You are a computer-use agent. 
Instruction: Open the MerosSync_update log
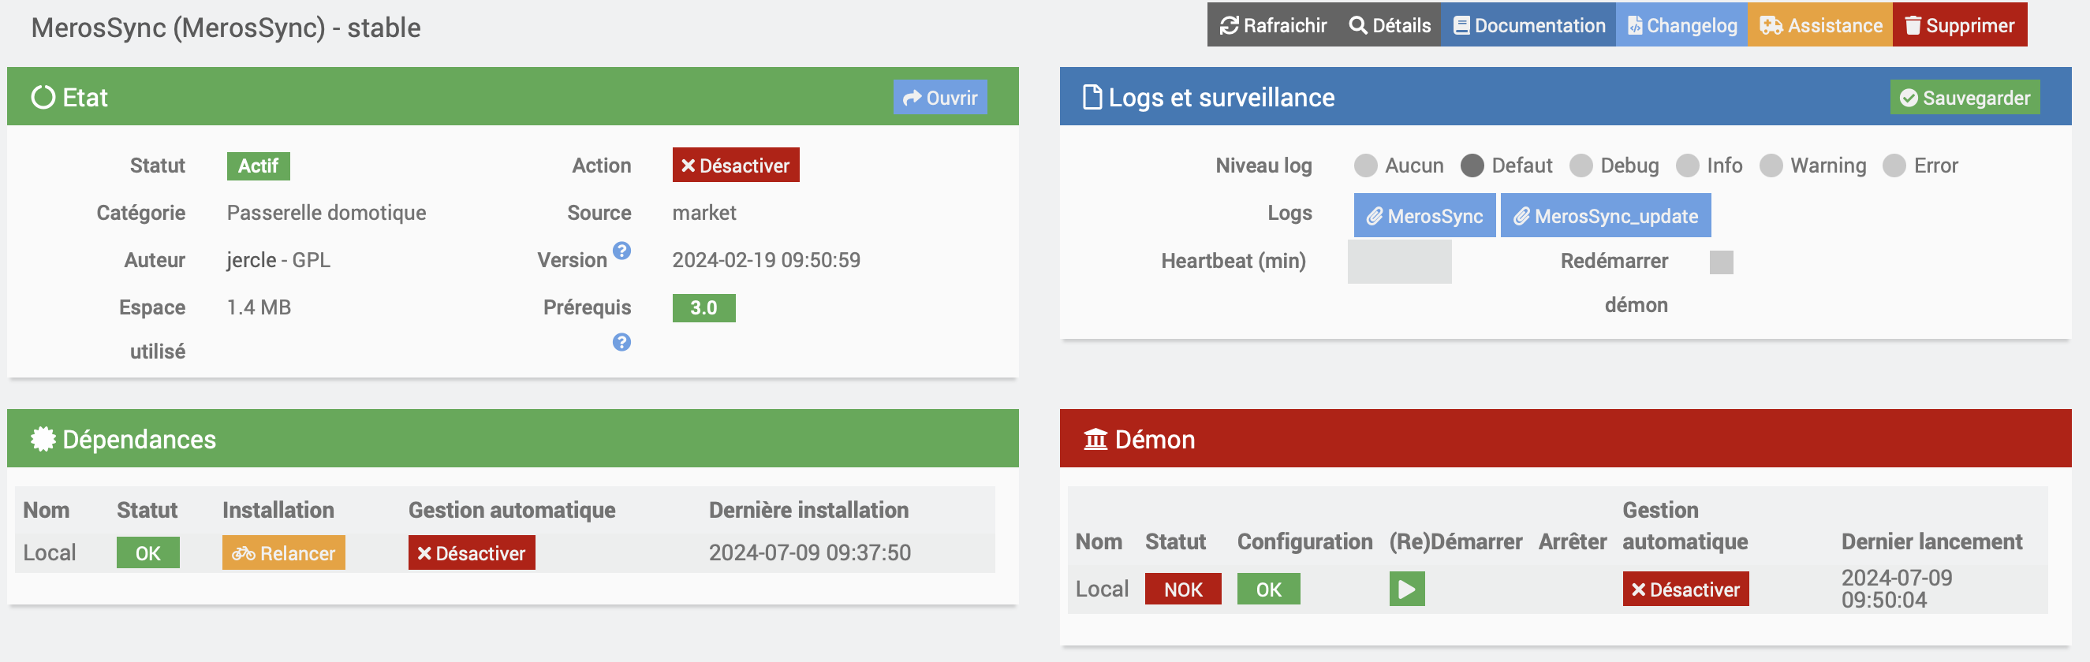point(1606,215)
